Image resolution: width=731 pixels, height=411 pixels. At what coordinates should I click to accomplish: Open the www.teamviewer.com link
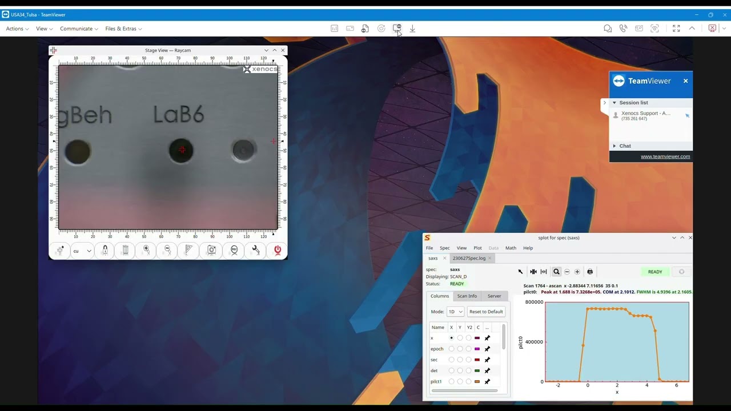665,156
